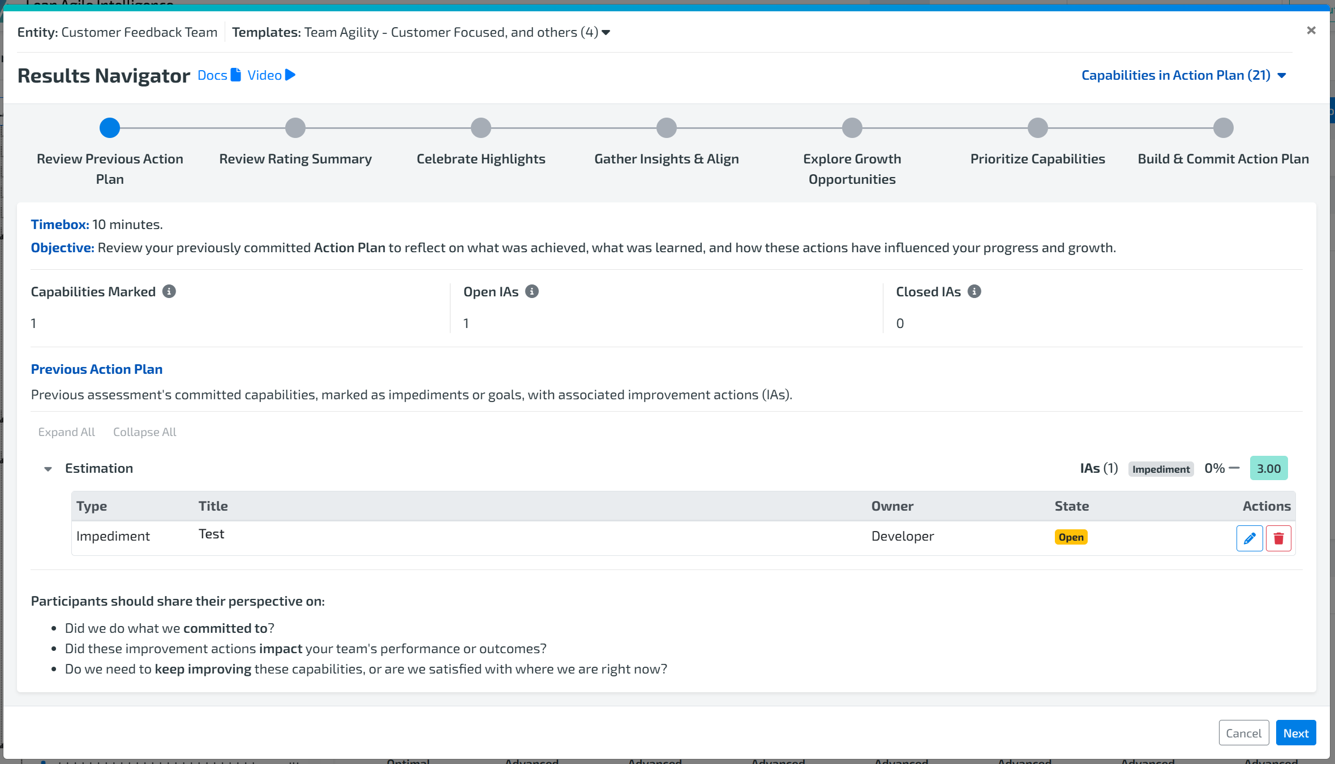1335x764 pixels.
Task: Collapse the Estimation capability row
Action: (x=48, y=469)
